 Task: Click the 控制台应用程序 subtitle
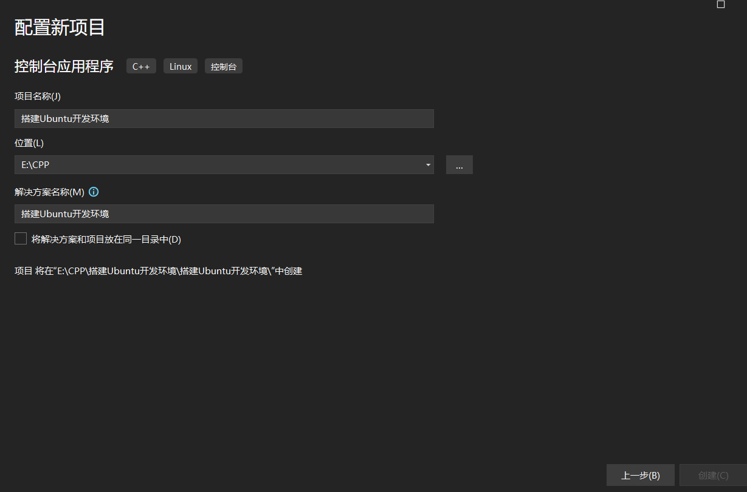coord(64,66)
